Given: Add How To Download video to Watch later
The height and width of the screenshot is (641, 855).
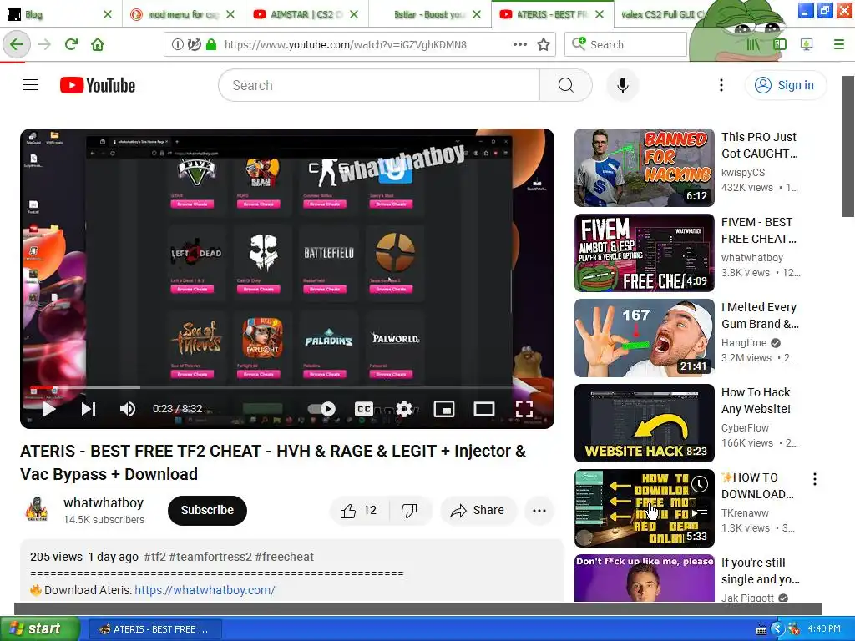Looking at the screenshot, I should 700,483.
